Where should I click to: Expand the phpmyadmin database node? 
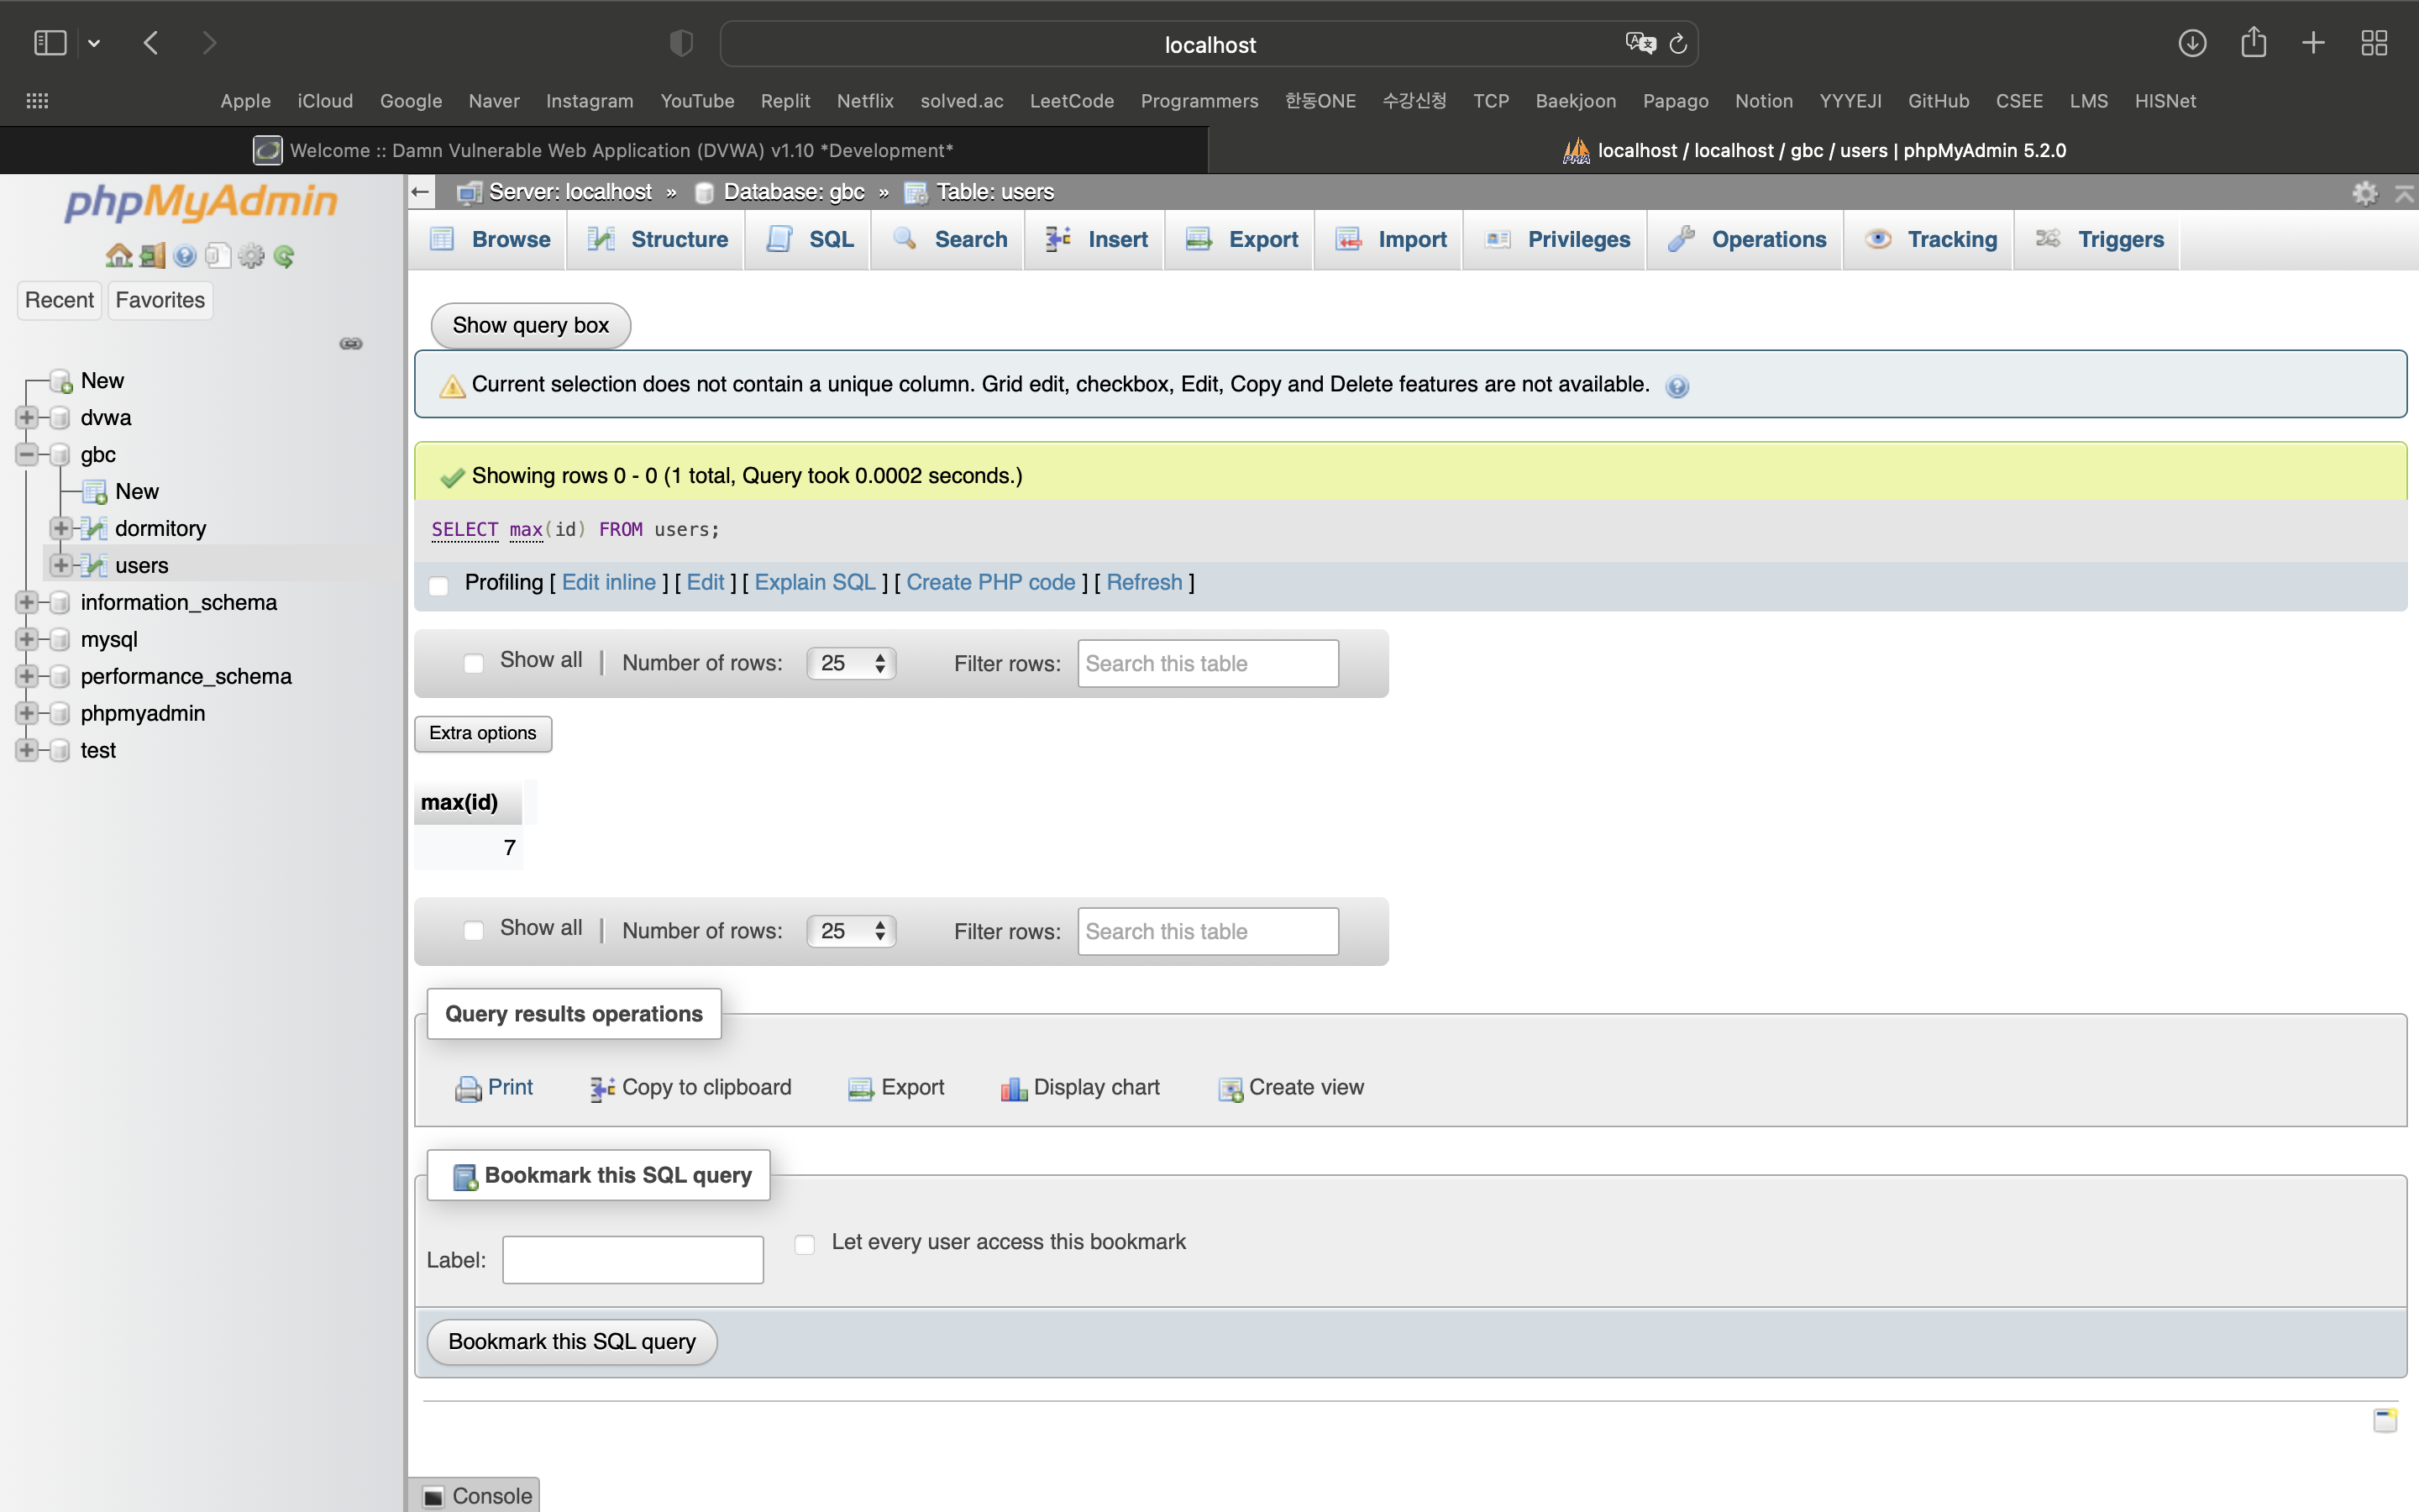click(27, 713)
